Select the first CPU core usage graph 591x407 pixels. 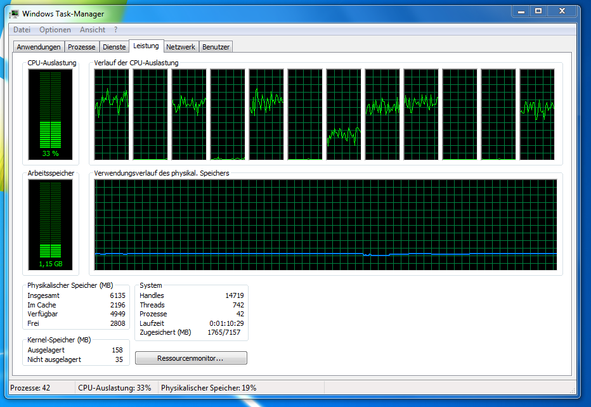point(112,114)
